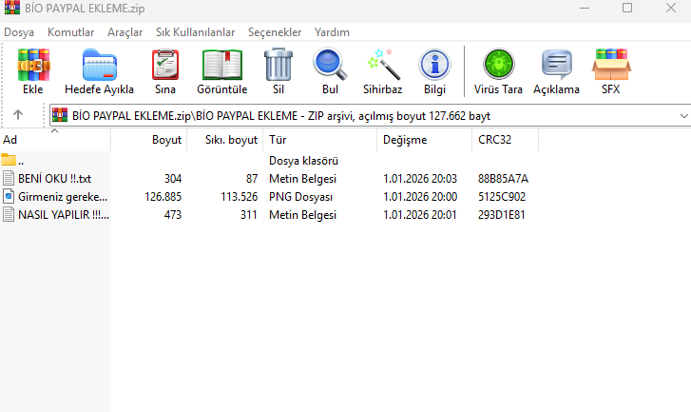The height and width of the screenshot is (412, 691).
Task: Open the Yardım menu
Action: (x=332, y=32)
